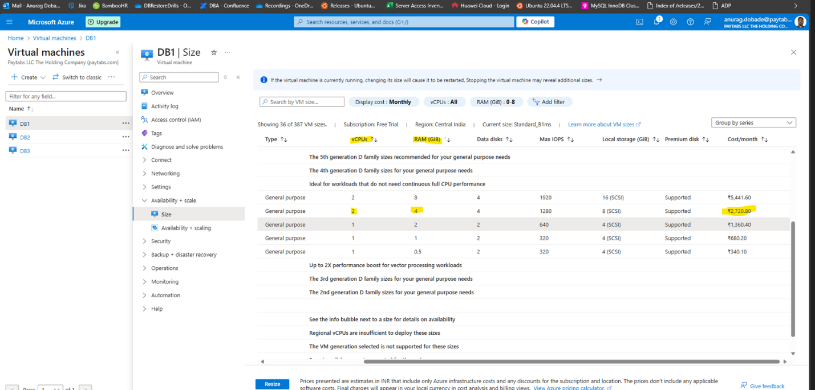
Task: Open ellipsis next to Switch to classic
Action: [111, 77]
